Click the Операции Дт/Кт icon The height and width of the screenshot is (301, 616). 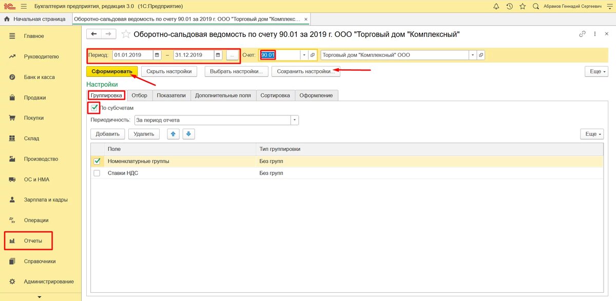click(12, 220)
